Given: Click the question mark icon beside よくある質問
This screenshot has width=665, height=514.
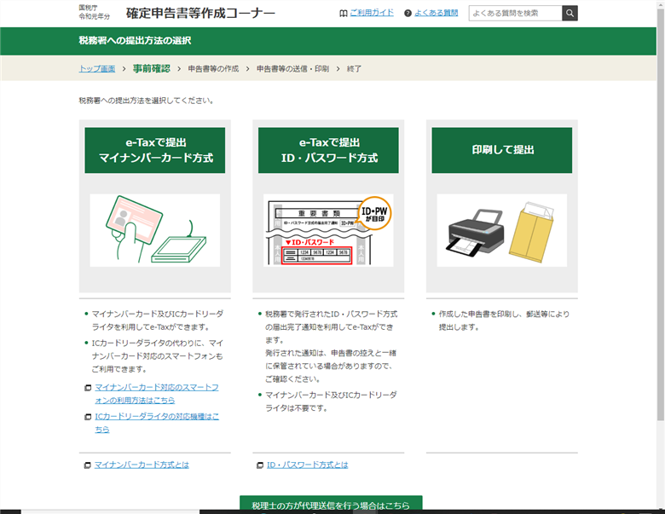Looking at the screenshot, I should [408, 14].
